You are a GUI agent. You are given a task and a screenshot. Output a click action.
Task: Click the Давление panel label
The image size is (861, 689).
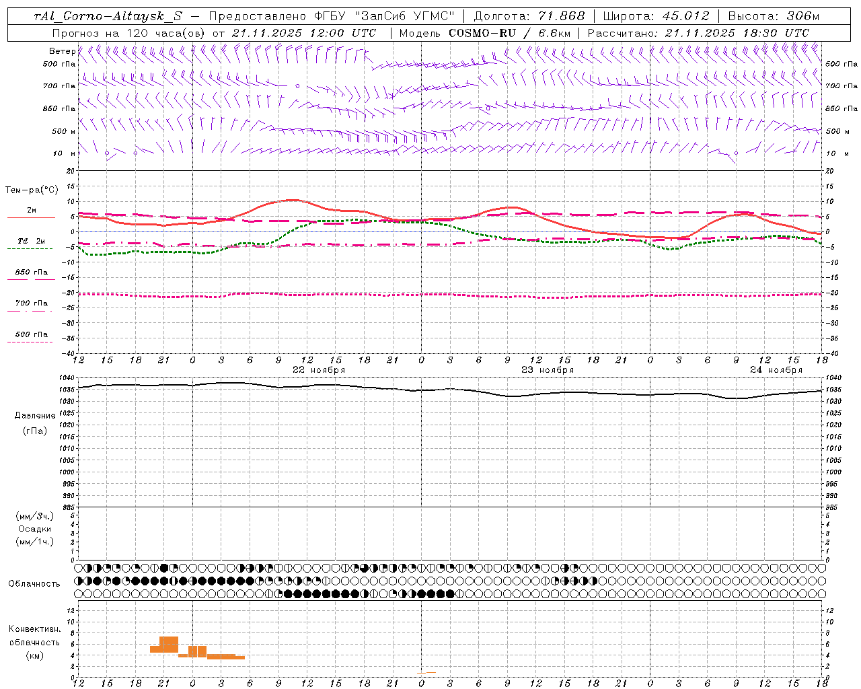pos(35,416)
